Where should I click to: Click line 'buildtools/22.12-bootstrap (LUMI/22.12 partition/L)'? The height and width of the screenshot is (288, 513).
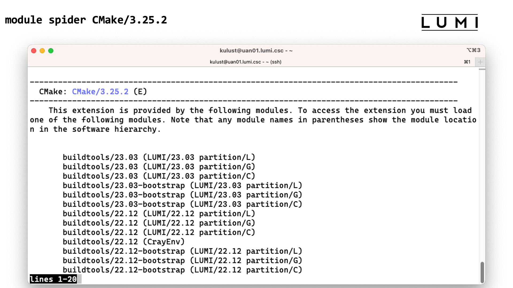pyautogui.click(x=182, y=251)
